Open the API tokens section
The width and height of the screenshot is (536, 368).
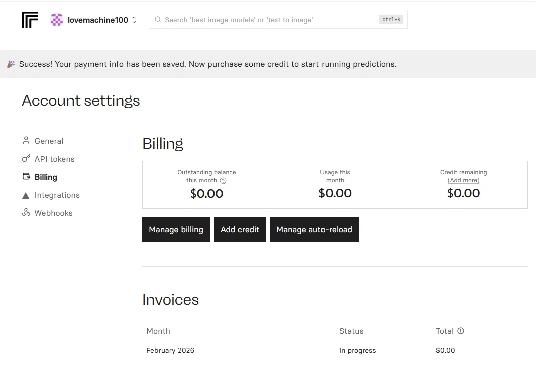click(54, 159)
